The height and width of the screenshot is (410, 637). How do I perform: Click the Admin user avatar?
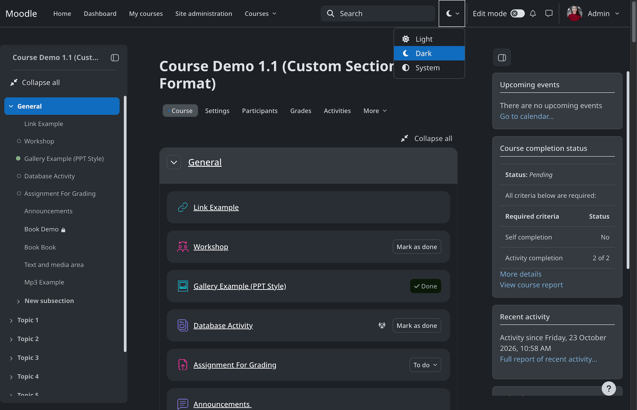click(x=575, y=13)
